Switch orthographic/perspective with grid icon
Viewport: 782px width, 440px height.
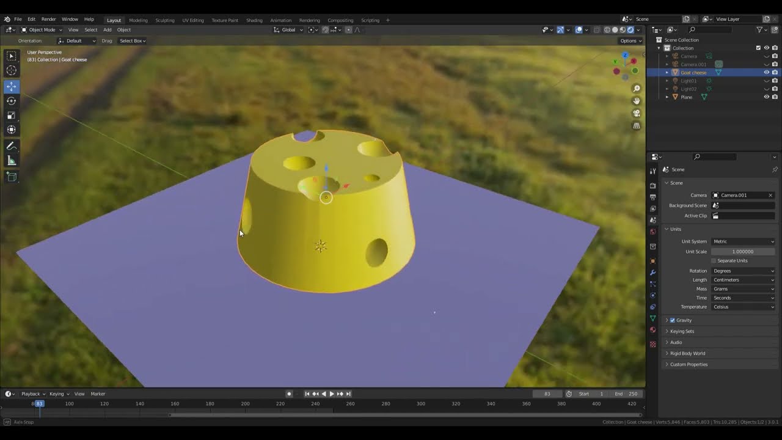(637, 126)
